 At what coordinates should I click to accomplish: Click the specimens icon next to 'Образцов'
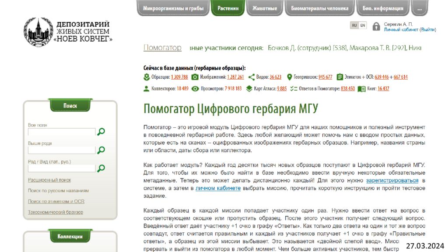pyautogui.click(x=147, y=77)
